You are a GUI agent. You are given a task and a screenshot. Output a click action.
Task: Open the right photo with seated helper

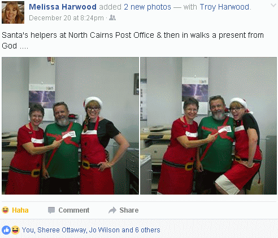point(208,126)
